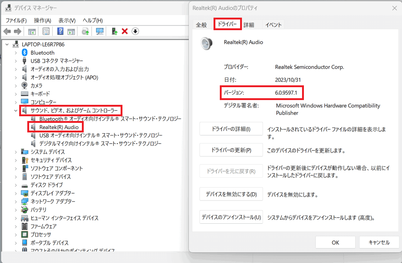Click the キャンセル button

(x=379, y=242)
